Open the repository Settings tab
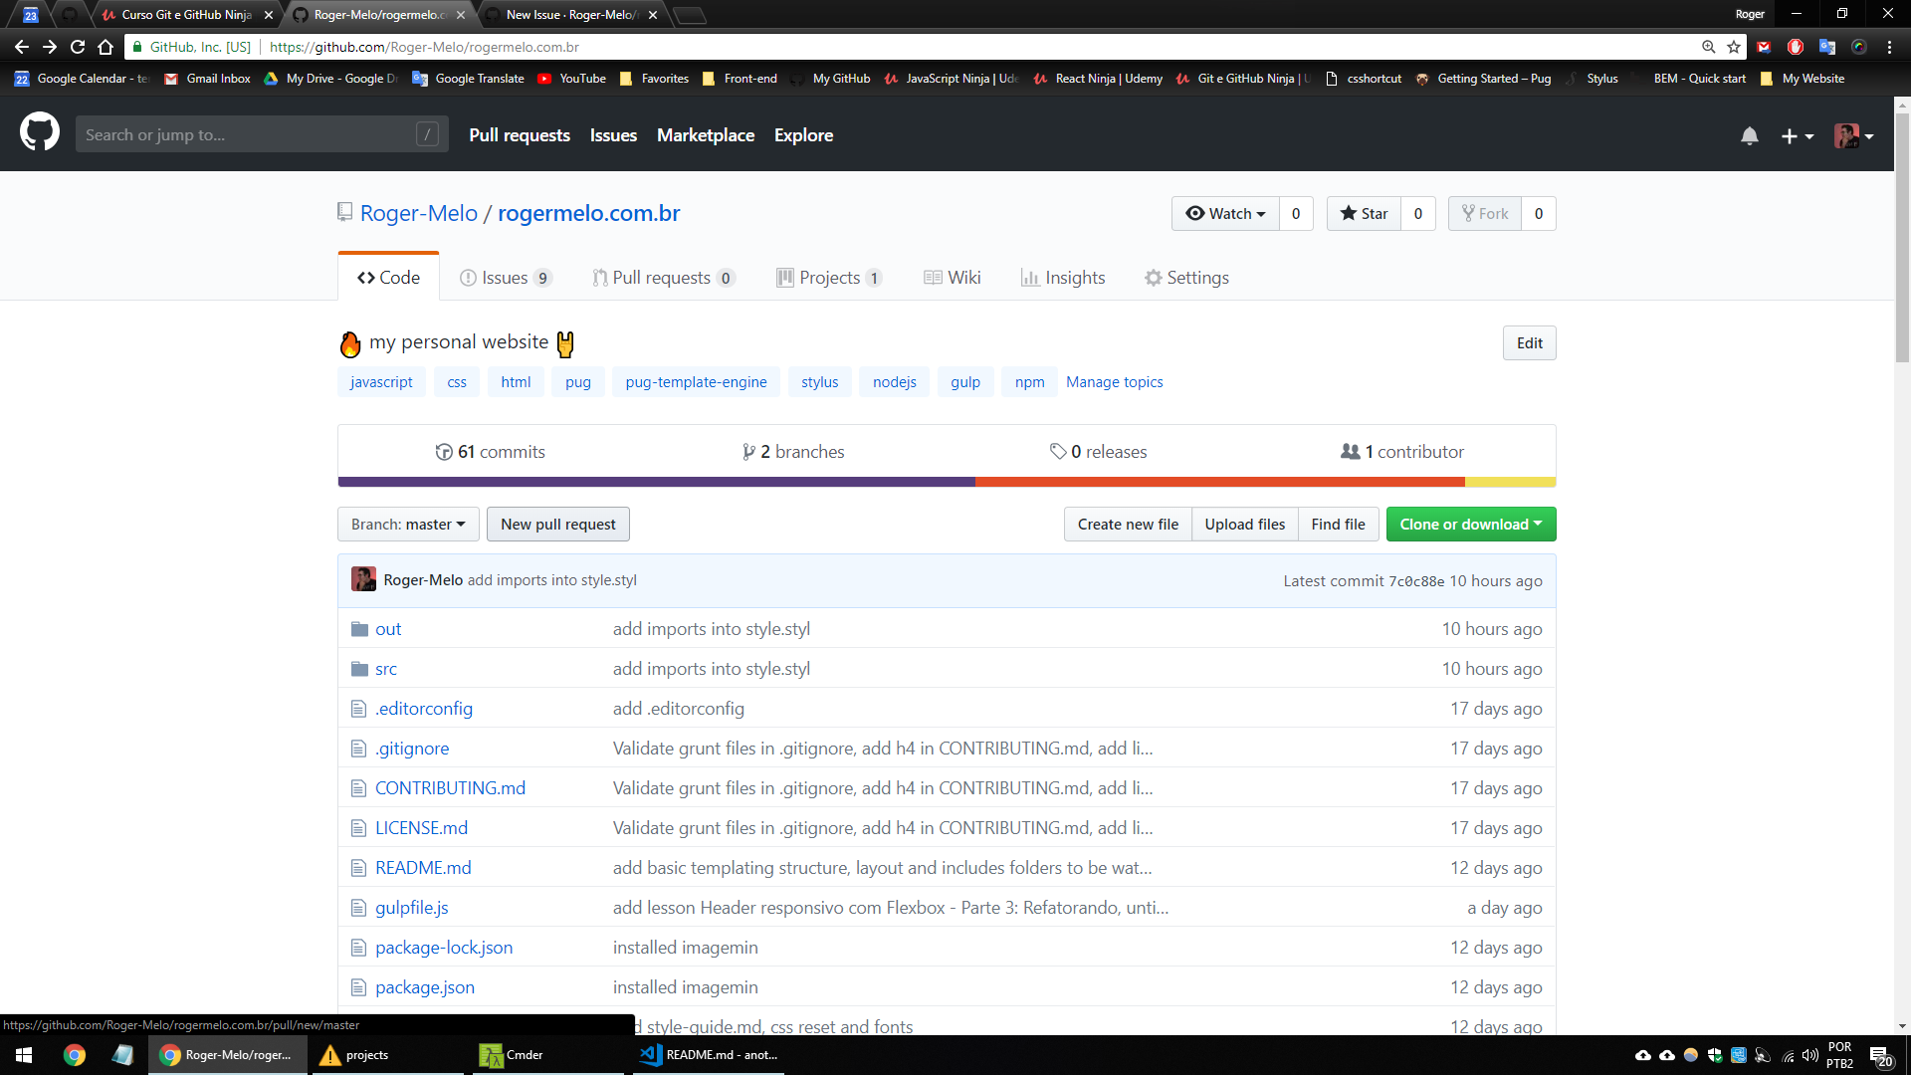This screenshot has width=1911, height=1075. coord(1186,278)
